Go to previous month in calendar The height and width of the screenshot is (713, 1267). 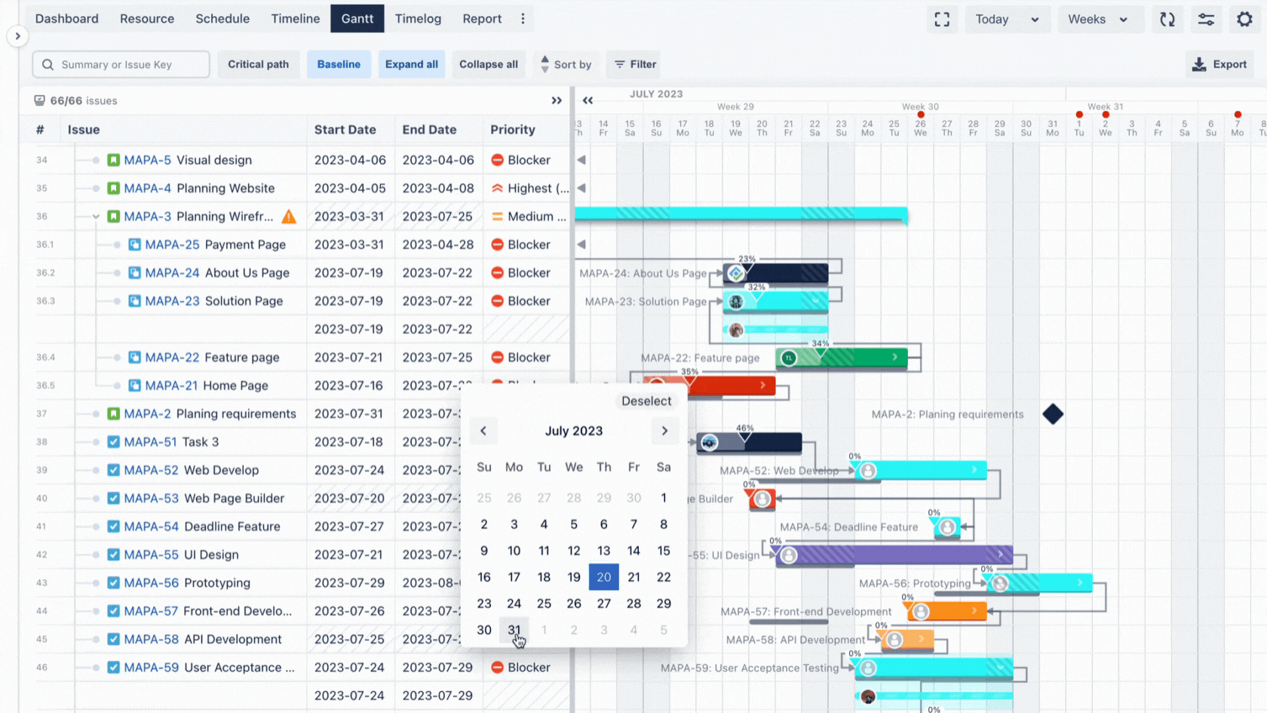pyautogui.click(x=483, y=431)
